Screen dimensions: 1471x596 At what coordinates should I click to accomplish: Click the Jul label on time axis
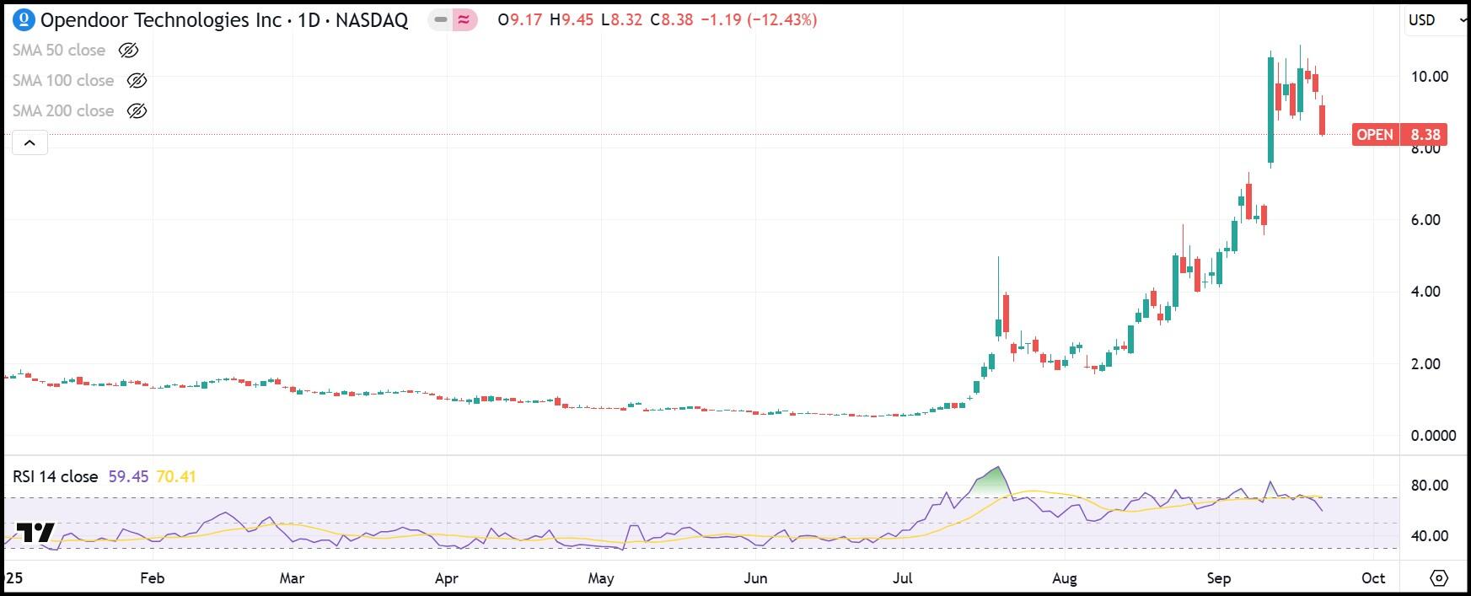(903, 578)
